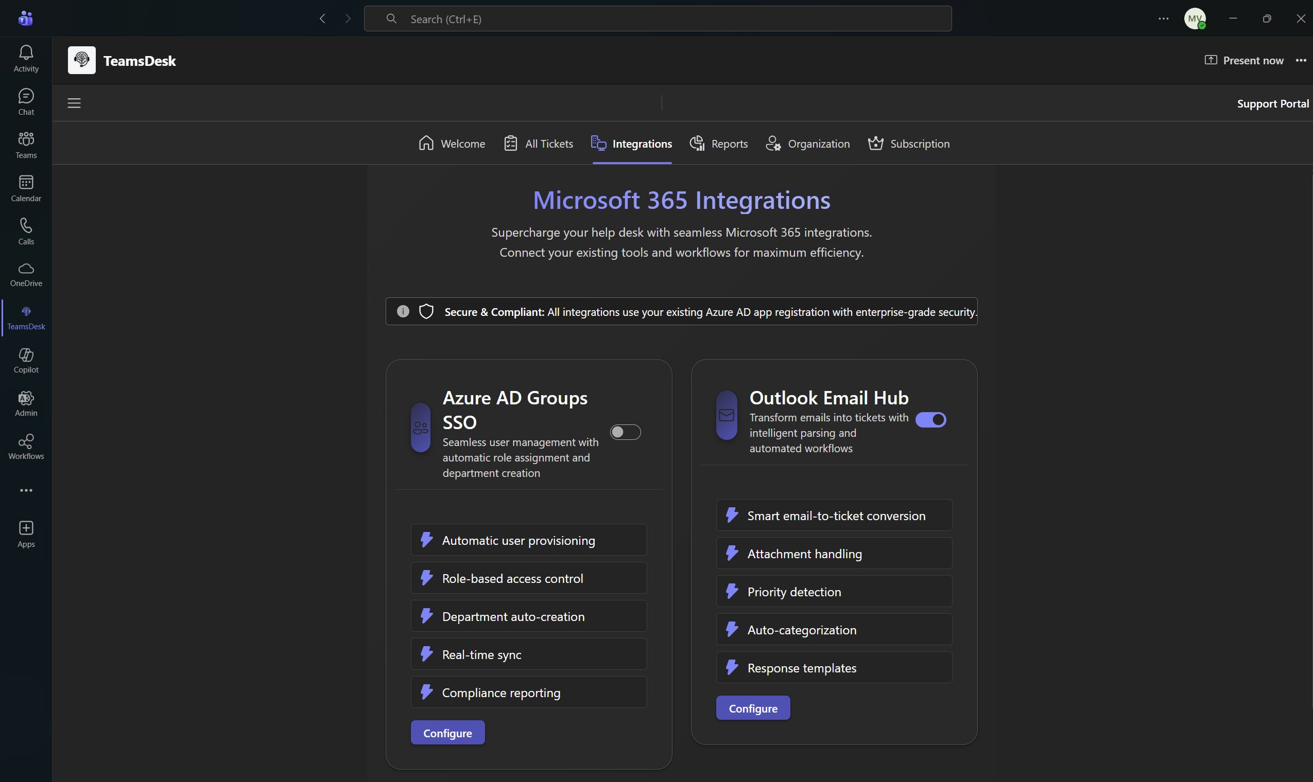This screenshot has height=782, width=1313.
Task: Open the TeamsDesk app from the sidebar
Action: click(26, 317)
